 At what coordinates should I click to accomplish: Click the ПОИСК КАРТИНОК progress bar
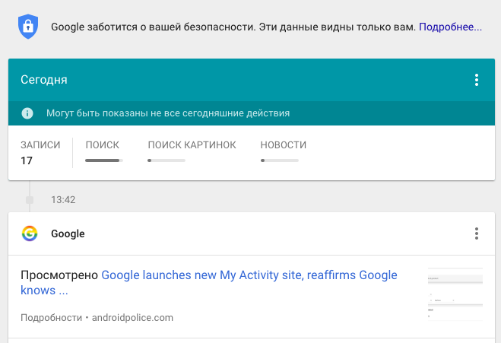click(x=166, y=160)
